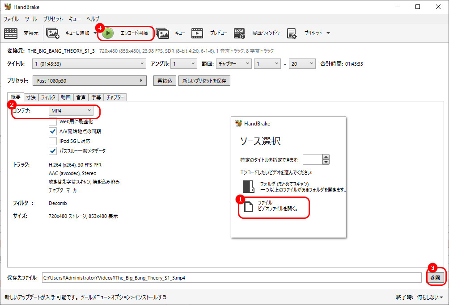449x305 pixels.
Task: Open the アングル dropdown
Action: [184, 64]
